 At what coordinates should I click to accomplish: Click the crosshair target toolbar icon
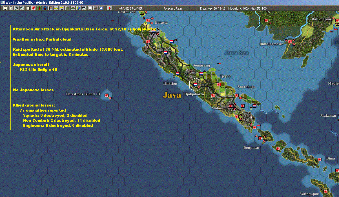click(84, 8)
